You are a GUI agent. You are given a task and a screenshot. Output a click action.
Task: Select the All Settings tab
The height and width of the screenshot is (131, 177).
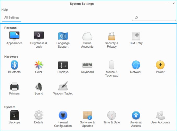12,18
